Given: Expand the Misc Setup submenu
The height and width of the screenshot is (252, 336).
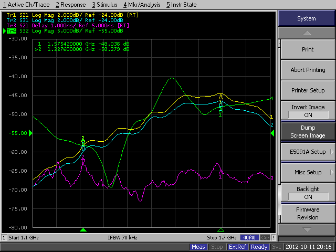Looking at the screenshot, I should pos(308,172).
